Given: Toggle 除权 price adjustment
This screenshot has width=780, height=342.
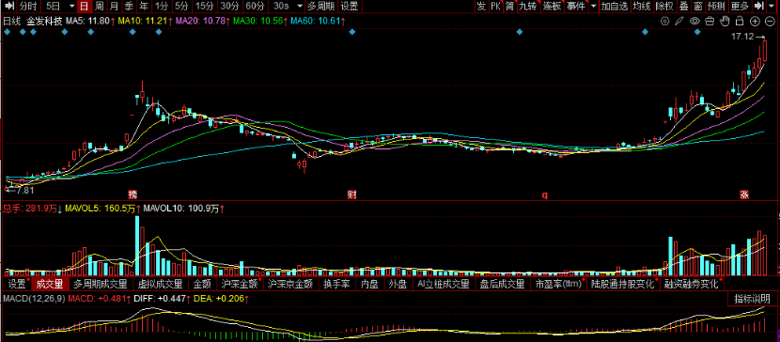Looking at the screenshot, I should (664, 7).
